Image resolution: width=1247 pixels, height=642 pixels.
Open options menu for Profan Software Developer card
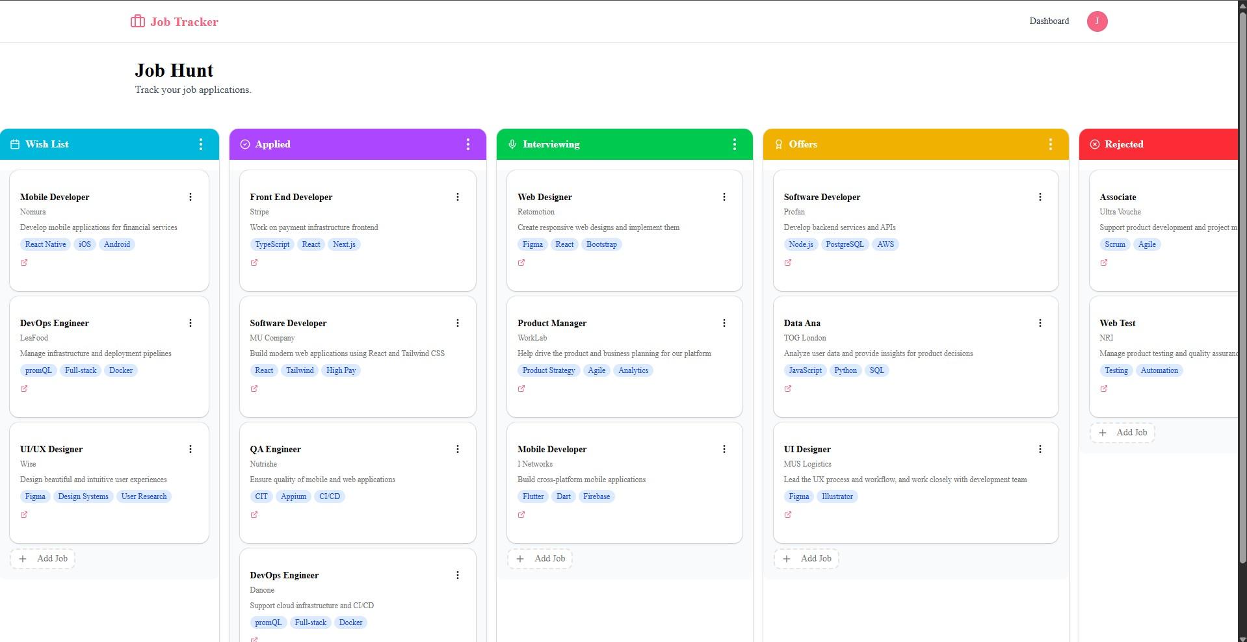click(1040, 197)
